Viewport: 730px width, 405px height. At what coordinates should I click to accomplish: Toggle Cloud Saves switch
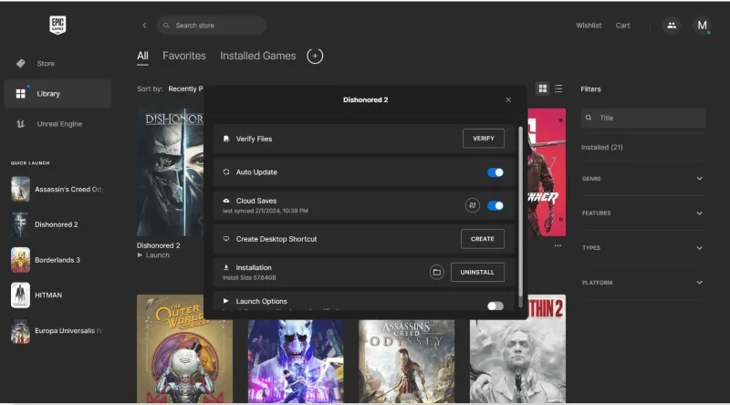click(x=495, y=206)
